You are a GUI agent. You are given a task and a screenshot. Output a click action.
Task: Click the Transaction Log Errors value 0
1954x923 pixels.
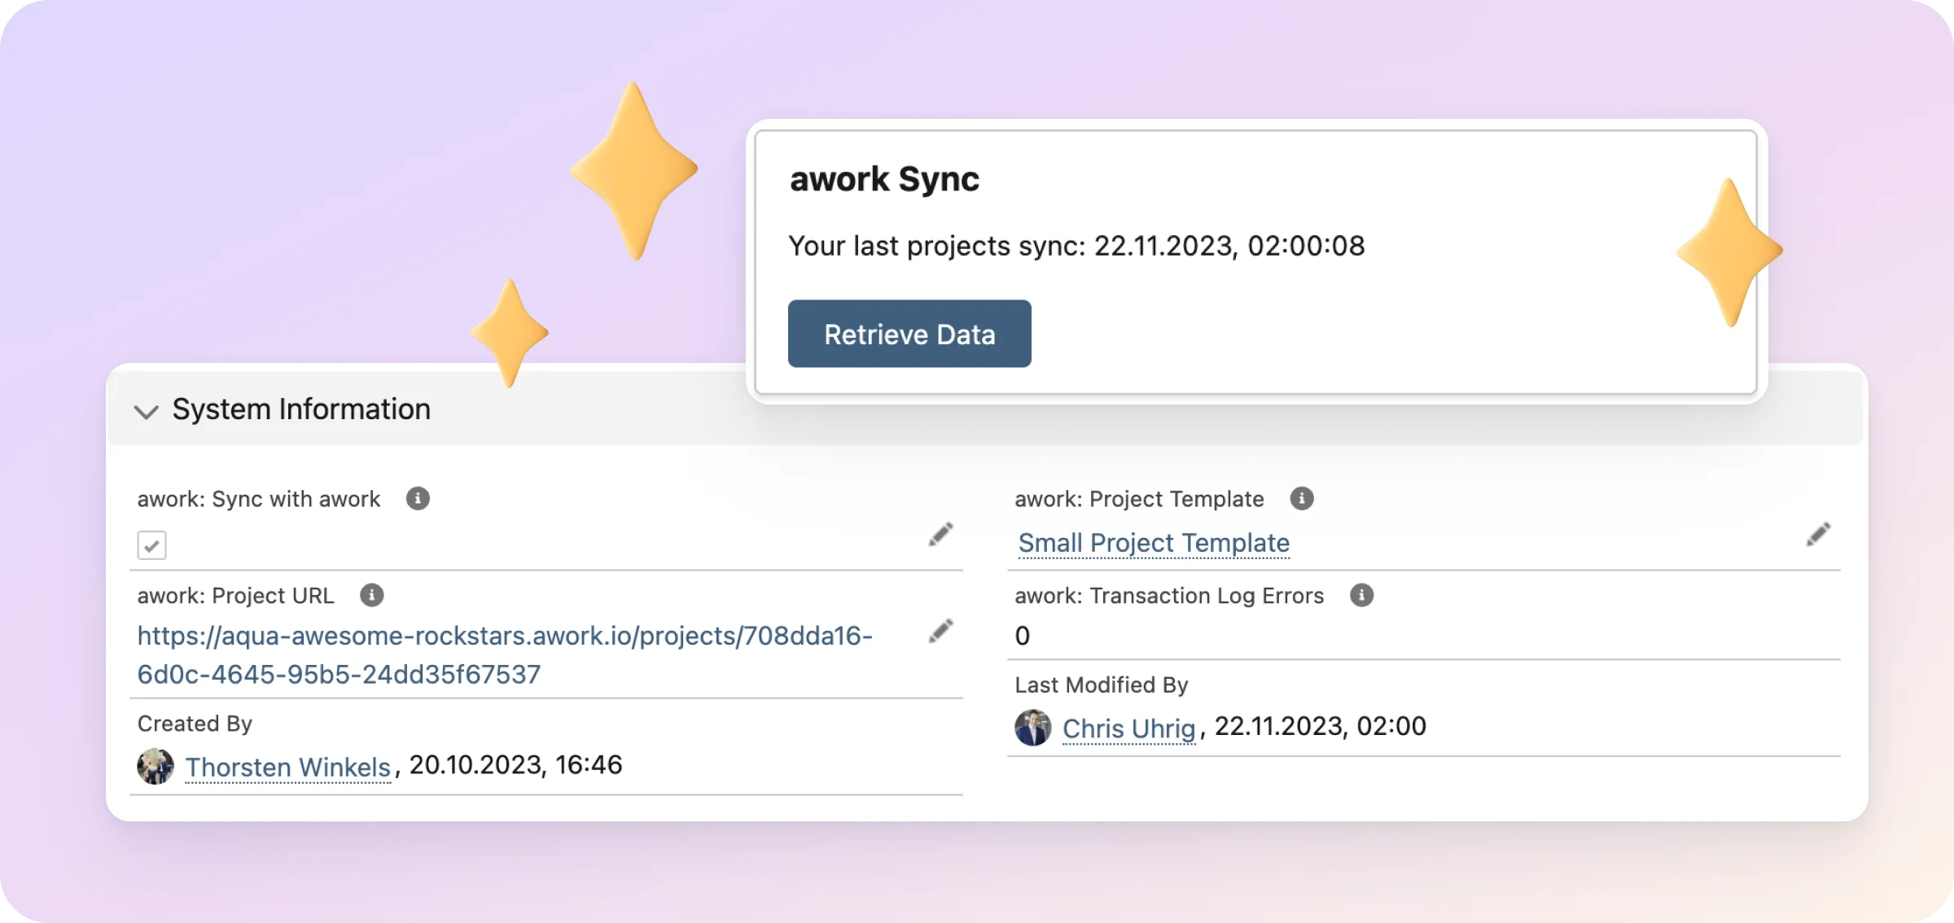(x=1023, y=636)
